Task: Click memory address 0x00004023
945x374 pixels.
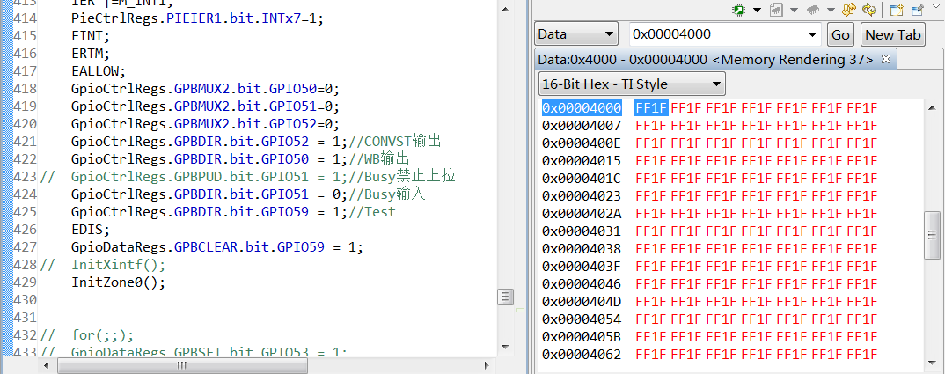Action: click(582, 196)
